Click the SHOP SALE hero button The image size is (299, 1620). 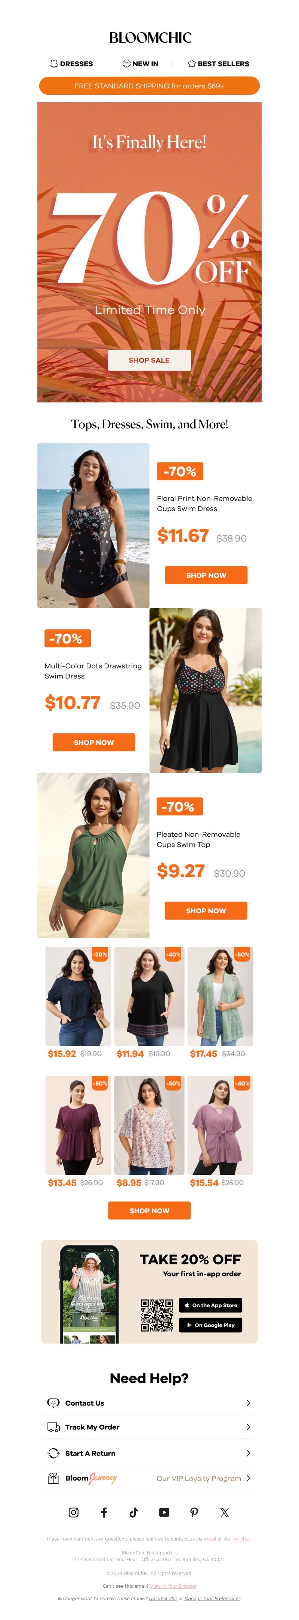click(149, 360)
